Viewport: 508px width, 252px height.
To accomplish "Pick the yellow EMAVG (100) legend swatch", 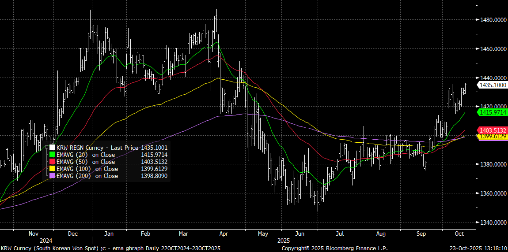I will (53, 169).
